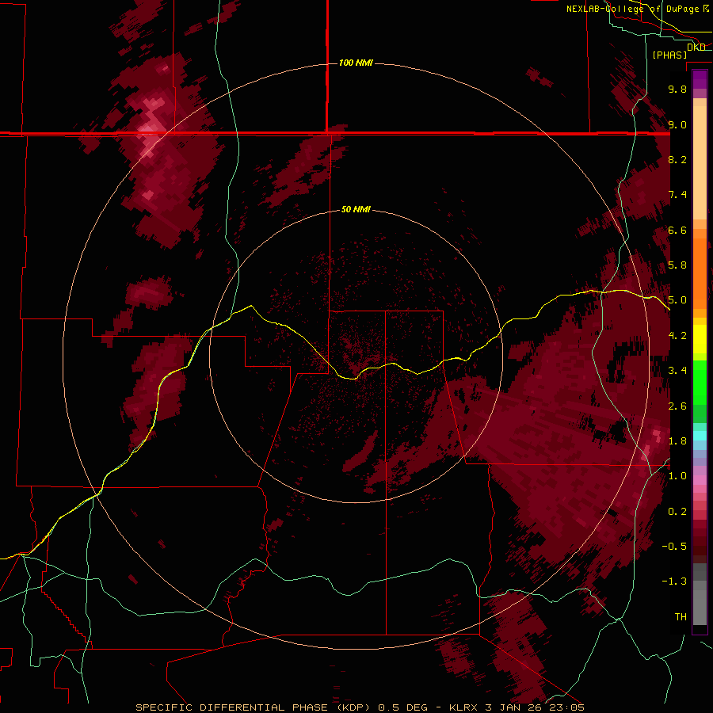Click the TH label on the color scale
Image resolution: width=713 pixels, height=713 pixels.
coord(681,617)
